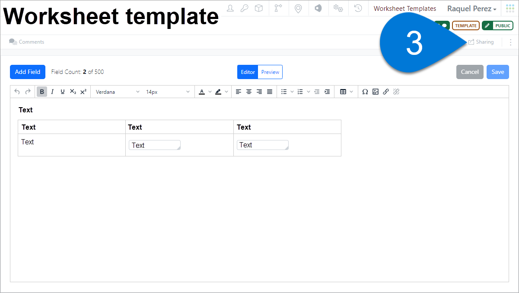Click the key icon in the header
This screenshot has height=293, width=519.
click(x=244, y=8)
